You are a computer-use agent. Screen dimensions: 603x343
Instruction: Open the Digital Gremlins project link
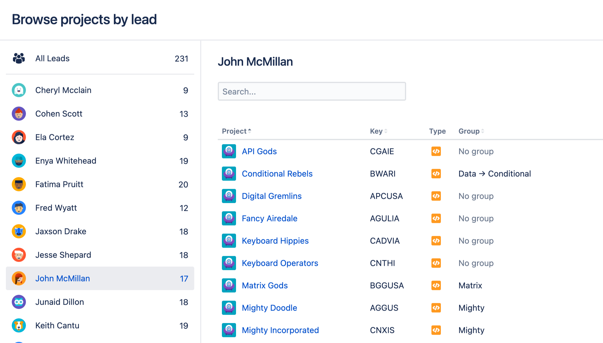(271, 196)
